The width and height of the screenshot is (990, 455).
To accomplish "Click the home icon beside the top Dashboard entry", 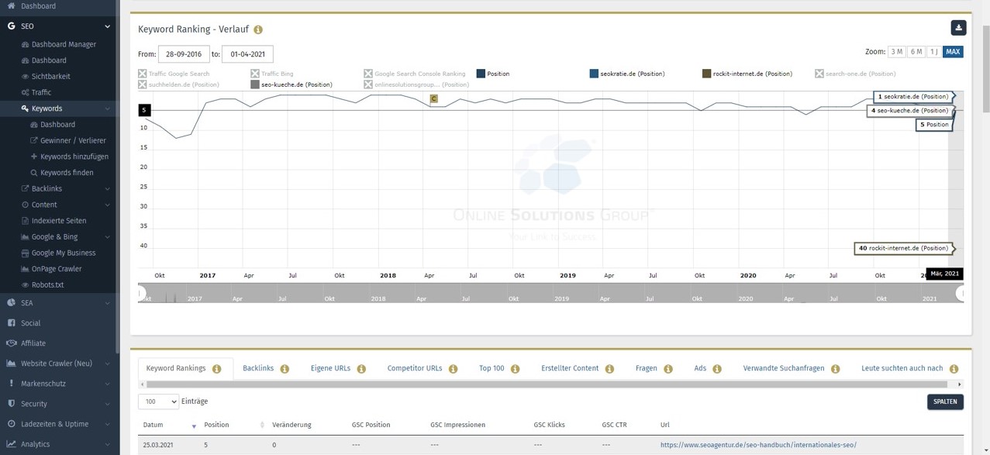I will 11,5.
